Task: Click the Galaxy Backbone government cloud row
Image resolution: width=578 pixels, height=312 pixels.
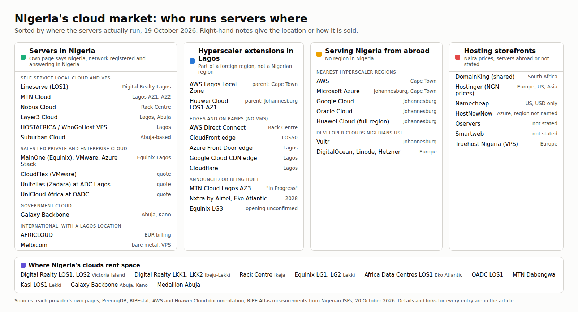Action: (96, 214)
